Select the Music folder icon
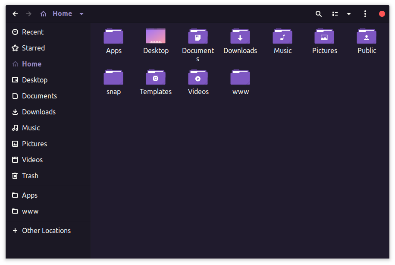Screen dimensions: 395x265 coord(282,36)
